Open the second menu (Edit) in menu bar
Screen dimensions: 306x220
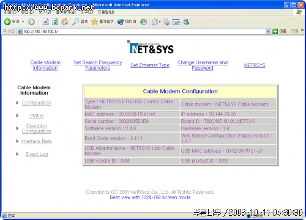coord(28,12)
